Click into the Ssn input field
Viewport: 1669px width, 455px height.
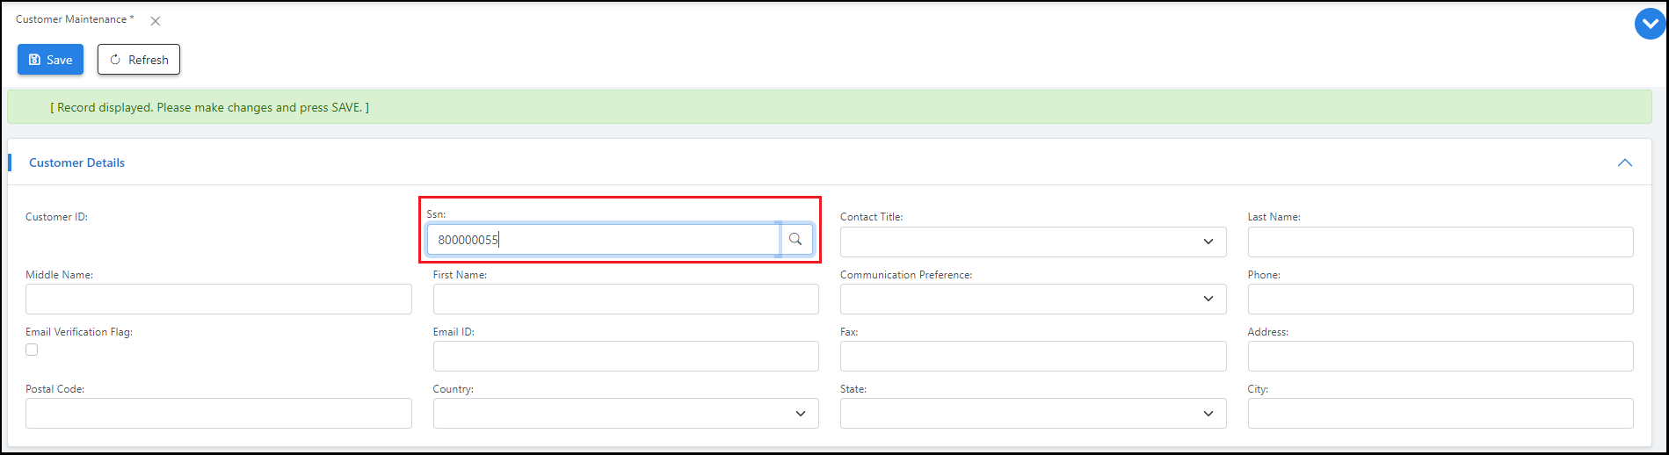pyautogui.click(x=603, y=240)
